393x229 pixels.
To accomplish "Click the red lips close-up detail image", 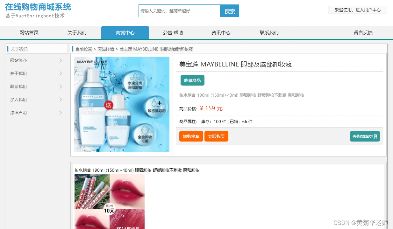I will click(127, 192).
